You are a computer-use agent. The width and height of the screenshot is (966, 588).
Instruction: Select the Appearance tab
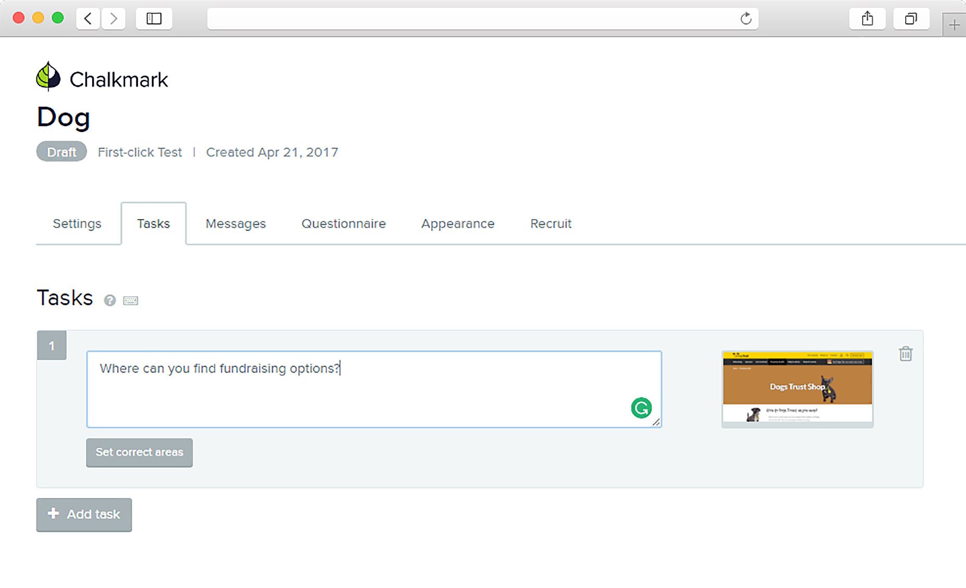457,224
